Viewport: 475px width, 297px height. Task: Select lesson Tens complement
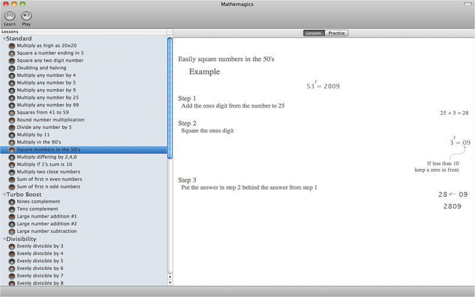pos(84,209)
